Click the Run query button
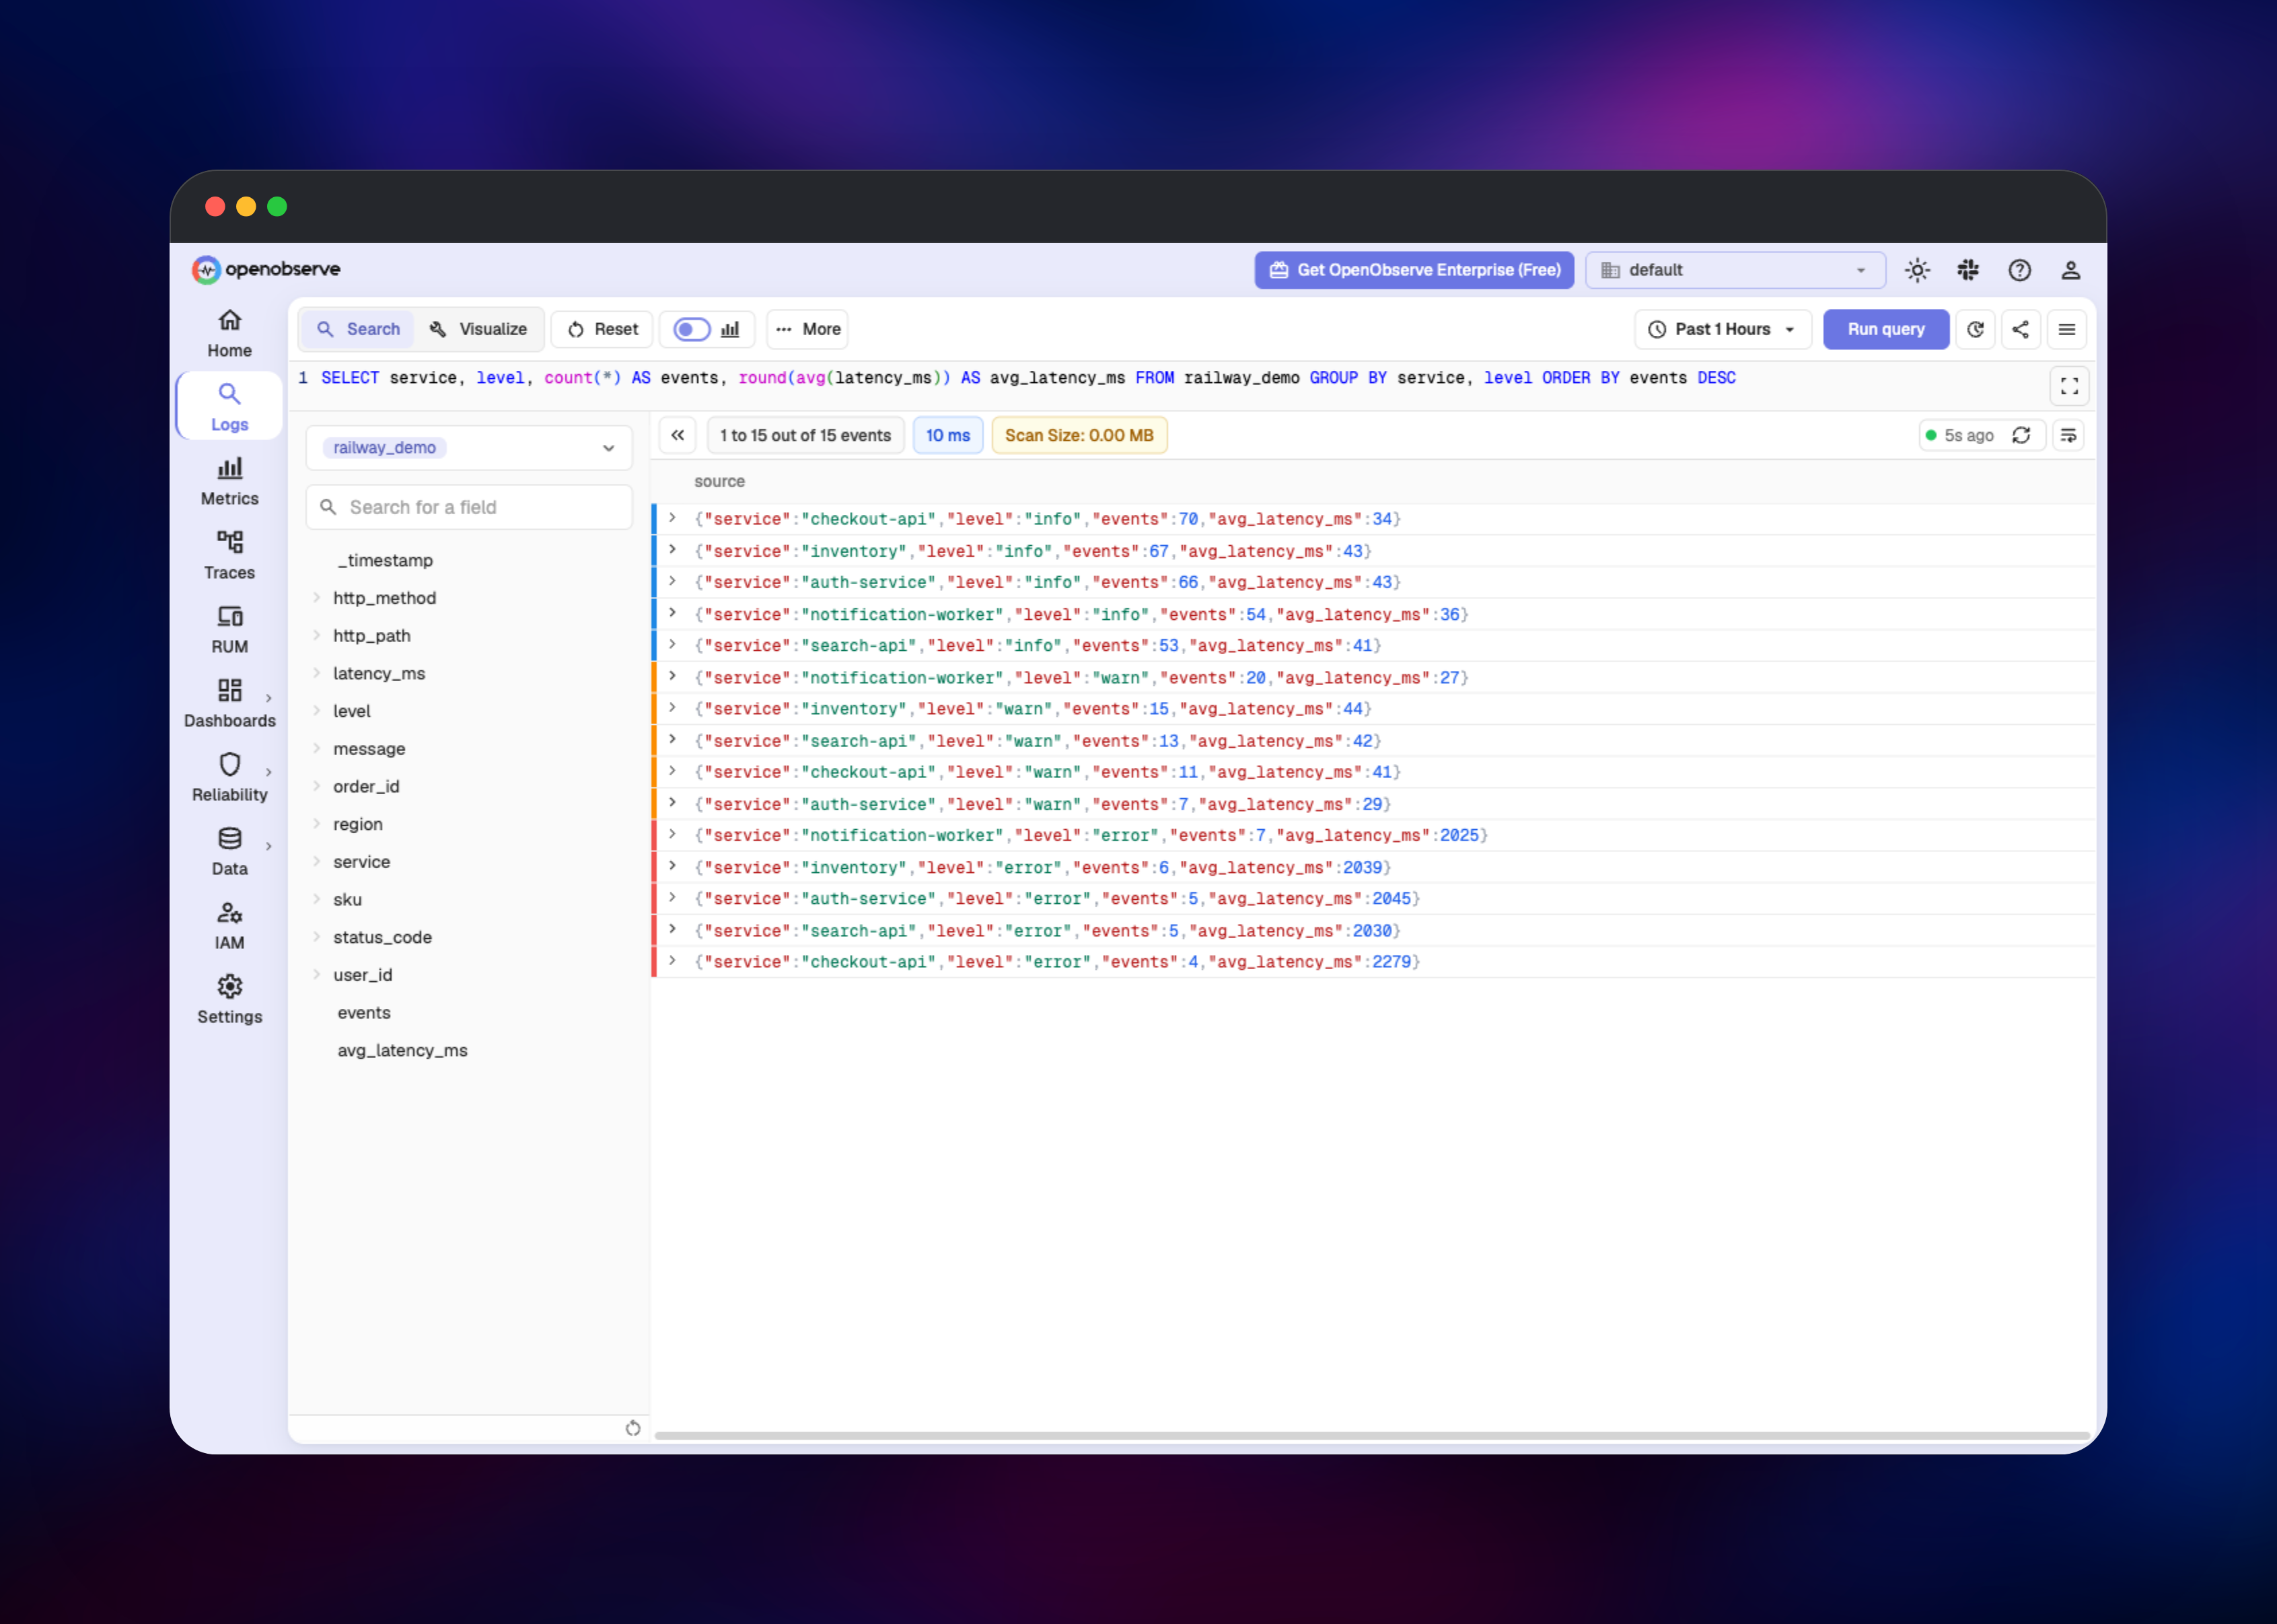Image resolution: width=2277 pixels, height=1624 pixels. [x=1885, y=329]
